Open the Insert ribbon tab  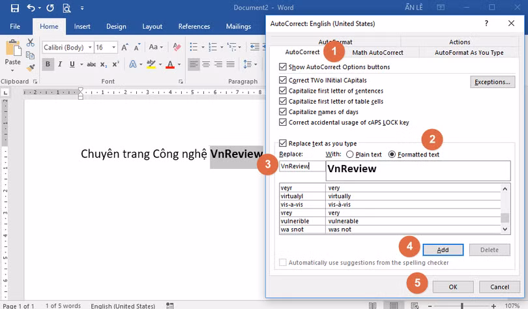82,27
